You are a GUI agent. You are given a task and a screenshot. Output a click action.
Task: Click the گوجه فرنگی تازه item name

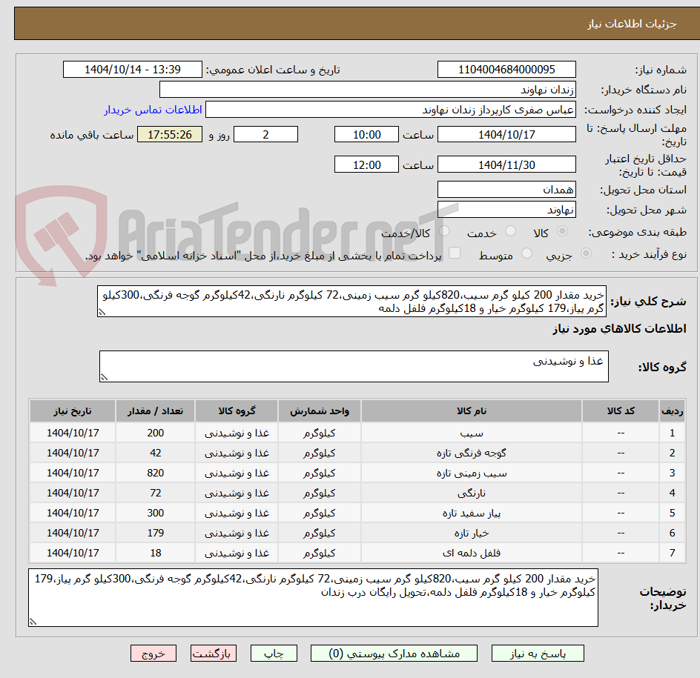pyautogui.click(x=472, y=453)
